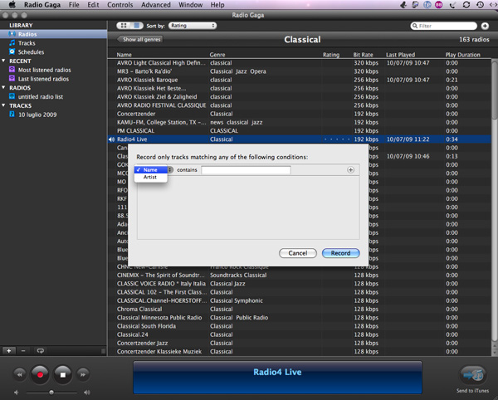Open the Help menu
This screenshot has height=400, width=498.
pyautogui.click(x=217, y=5)
